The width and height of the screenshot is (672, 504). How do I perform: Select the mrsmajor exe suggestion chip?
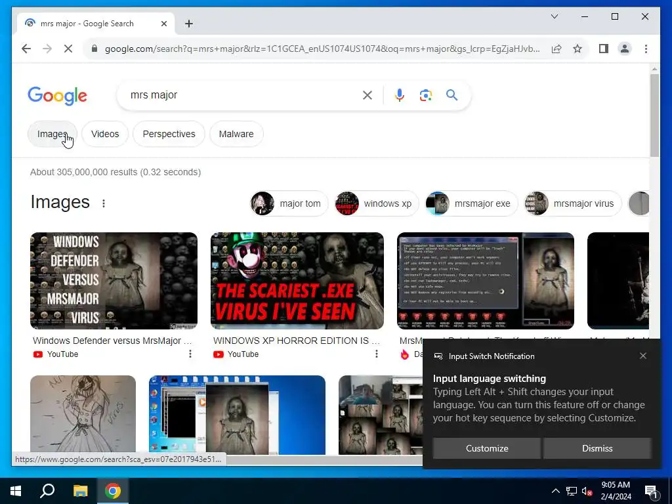point(471,203)
